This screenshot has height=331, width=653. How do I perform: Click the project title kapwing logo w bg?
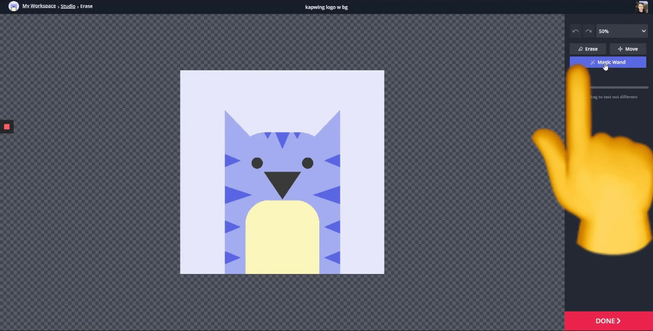click(326, 7)
